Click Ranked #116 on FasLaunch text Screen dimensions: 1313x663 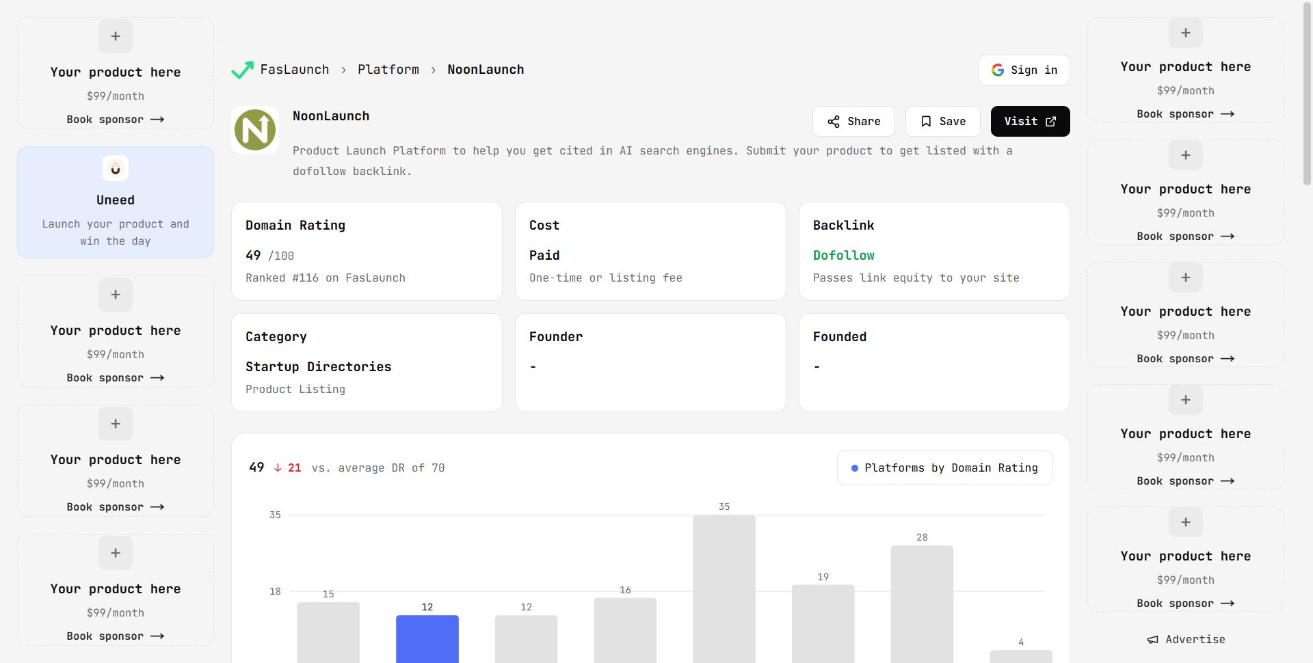(326, 278)
